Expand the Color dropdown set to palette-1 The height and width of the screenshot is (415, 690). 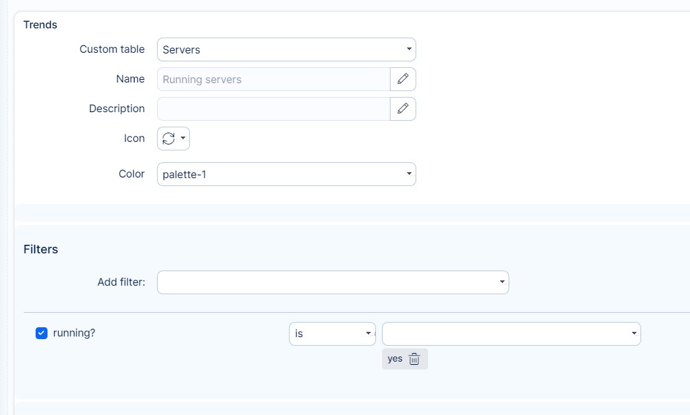286,174
